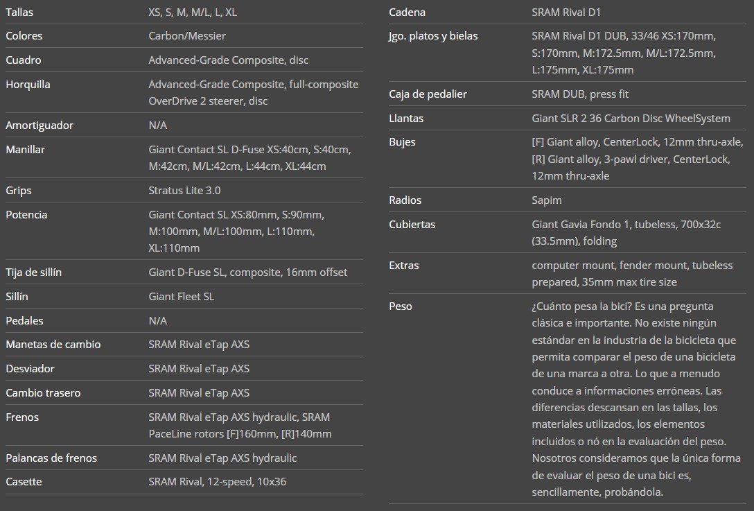Click the Stratus Lite 3.0 grips value
The width and height of the screenshot is (754, 511).
pos(184,191)
